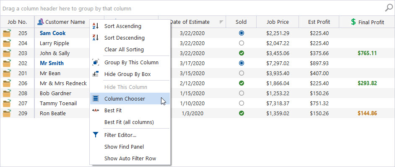Click the customer people icon in header
Image resolution: width=395 pixels, height=167 pixels.
pos(41,22)
